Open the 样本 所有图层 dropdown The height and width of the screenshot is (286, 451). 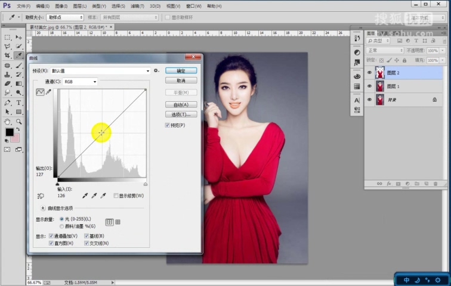(x=129, y=17)
